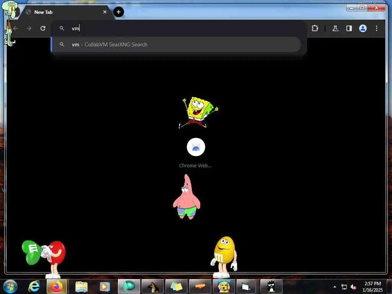Open the German shepherd dog taskbar item
392x294 pixels.
(x=153, y=286)
